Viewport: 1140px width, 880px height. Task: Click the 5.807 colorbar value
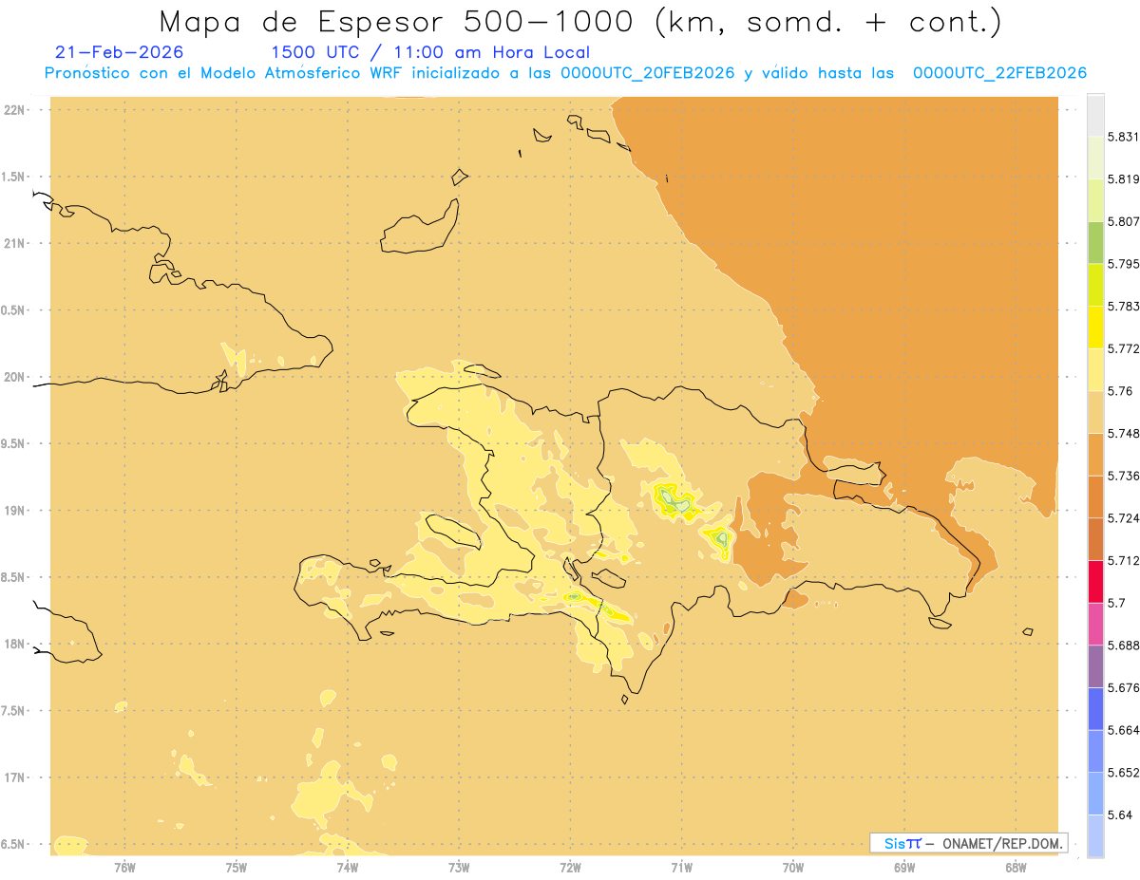(1123, 221)
